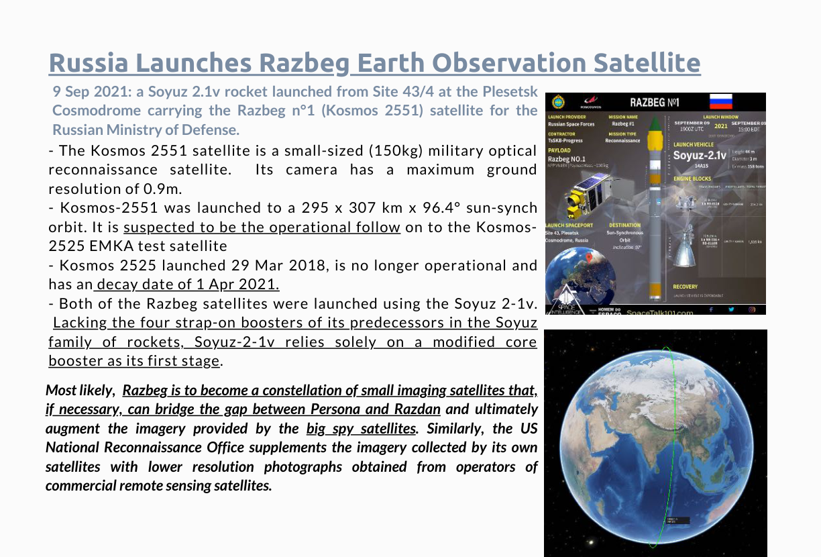Click '2525 EMKA test satellite' text
821x557 pixels.
click(138, 246)
